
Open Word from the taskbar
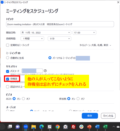point(97,127)
